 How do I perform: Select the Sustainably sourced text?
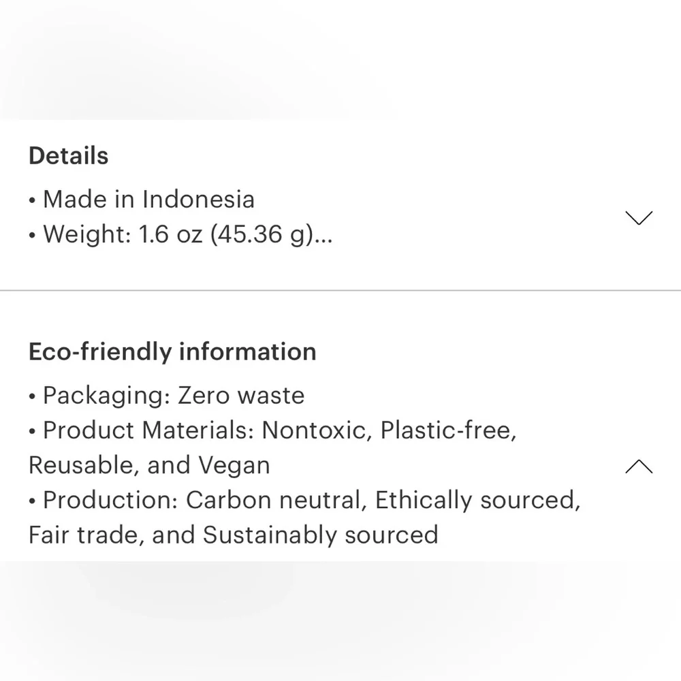pos(320,535)
